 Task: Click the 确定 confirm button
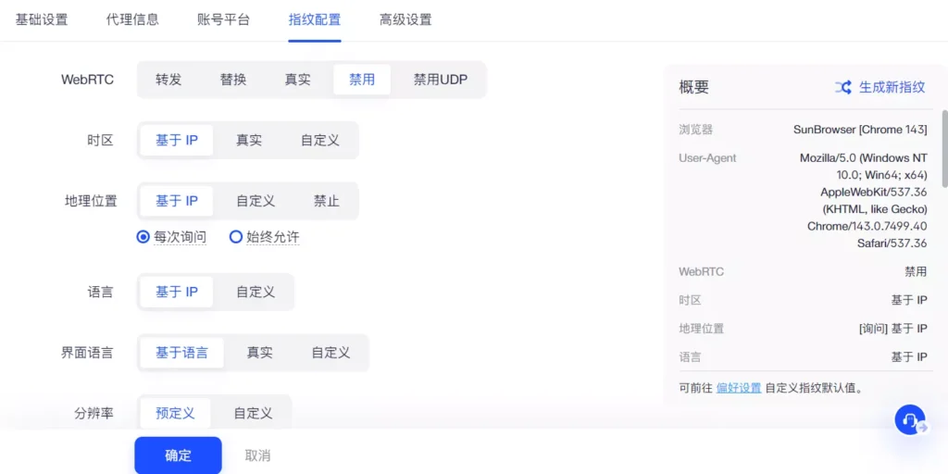tap(178, 455)
